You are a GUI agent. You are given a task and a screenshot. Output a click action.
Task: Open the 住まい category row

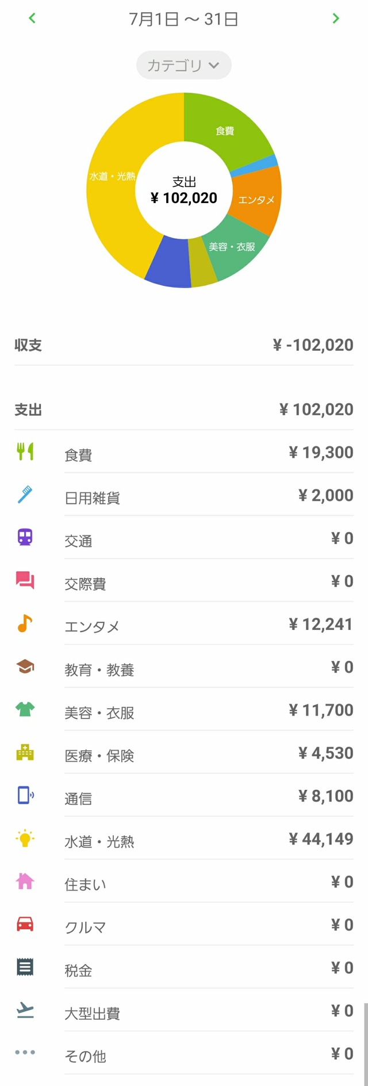coord(184,883)
